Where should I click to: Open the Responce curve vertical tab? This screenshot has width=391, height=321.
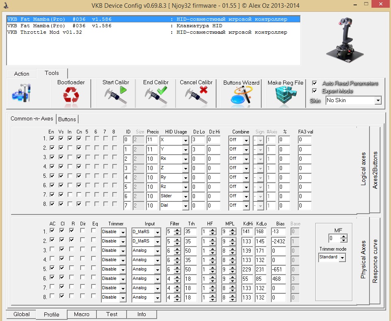375,261
